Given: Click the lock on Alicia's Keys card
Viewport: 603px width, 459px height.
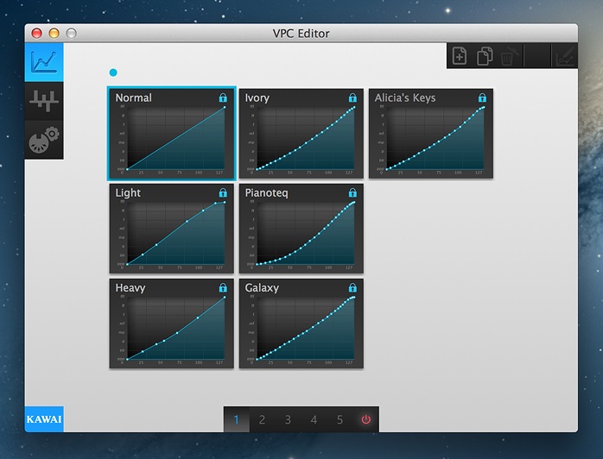Looking at the screenshot, I should (482, 97).
